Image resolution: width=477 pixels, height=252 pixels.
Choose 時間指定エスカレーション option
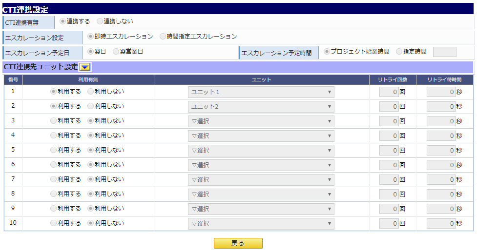163,37
